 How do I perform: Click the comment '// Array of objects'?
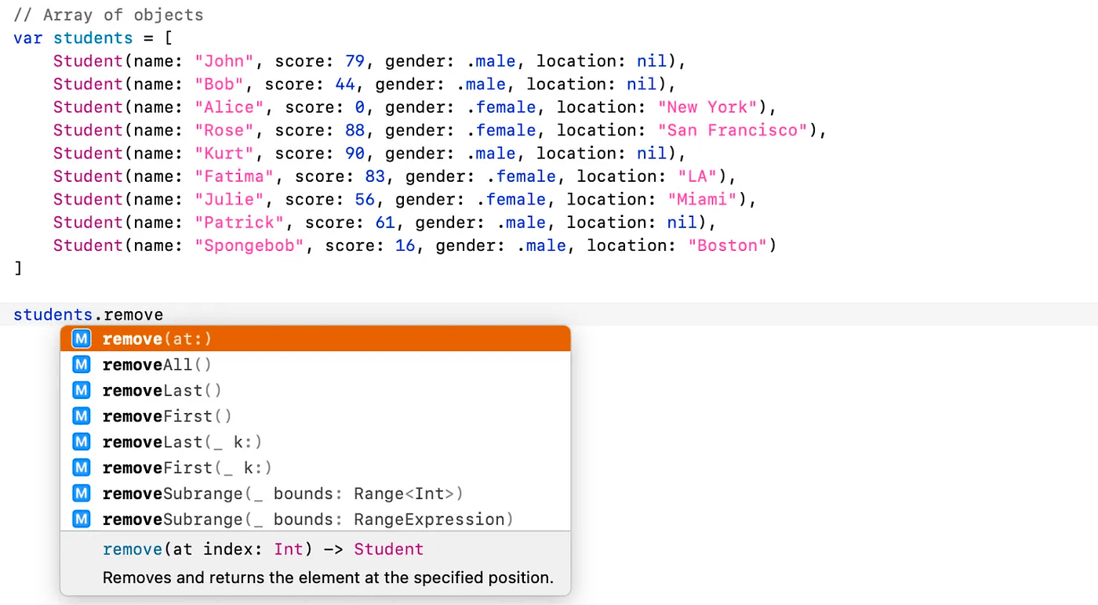[x=108, y=15]
